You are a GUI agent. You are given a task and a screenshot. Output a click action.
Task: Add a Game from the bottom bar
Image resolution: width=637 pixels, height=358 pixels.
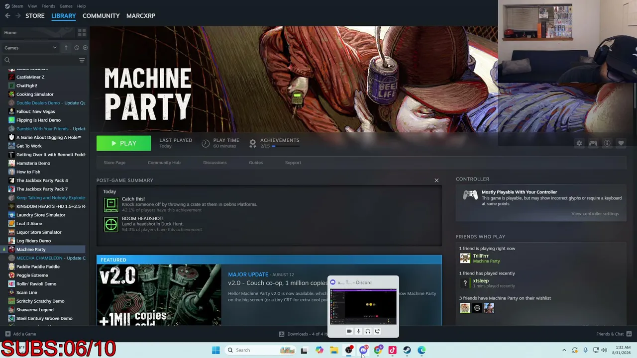tap(20, 334)
